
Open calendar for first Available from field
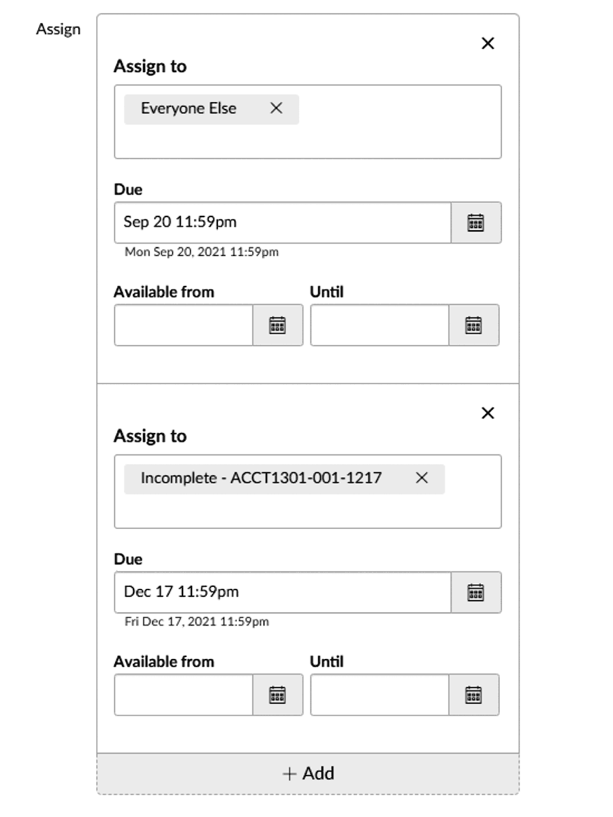pos(277,325)
